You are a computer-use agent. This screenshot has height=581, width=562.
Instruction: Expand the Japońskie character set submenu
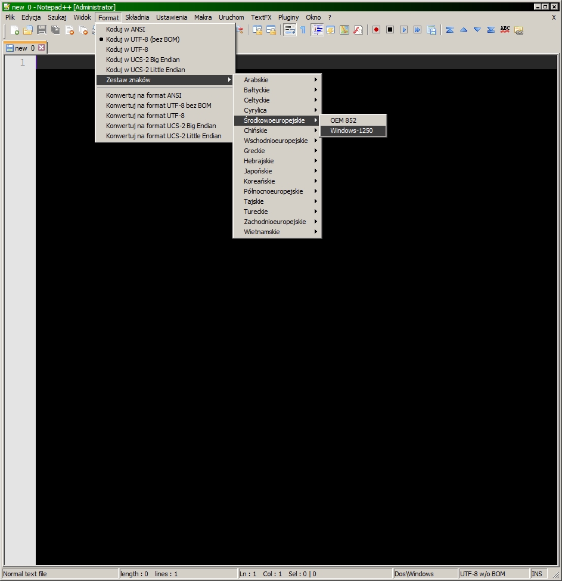(277, 171)
